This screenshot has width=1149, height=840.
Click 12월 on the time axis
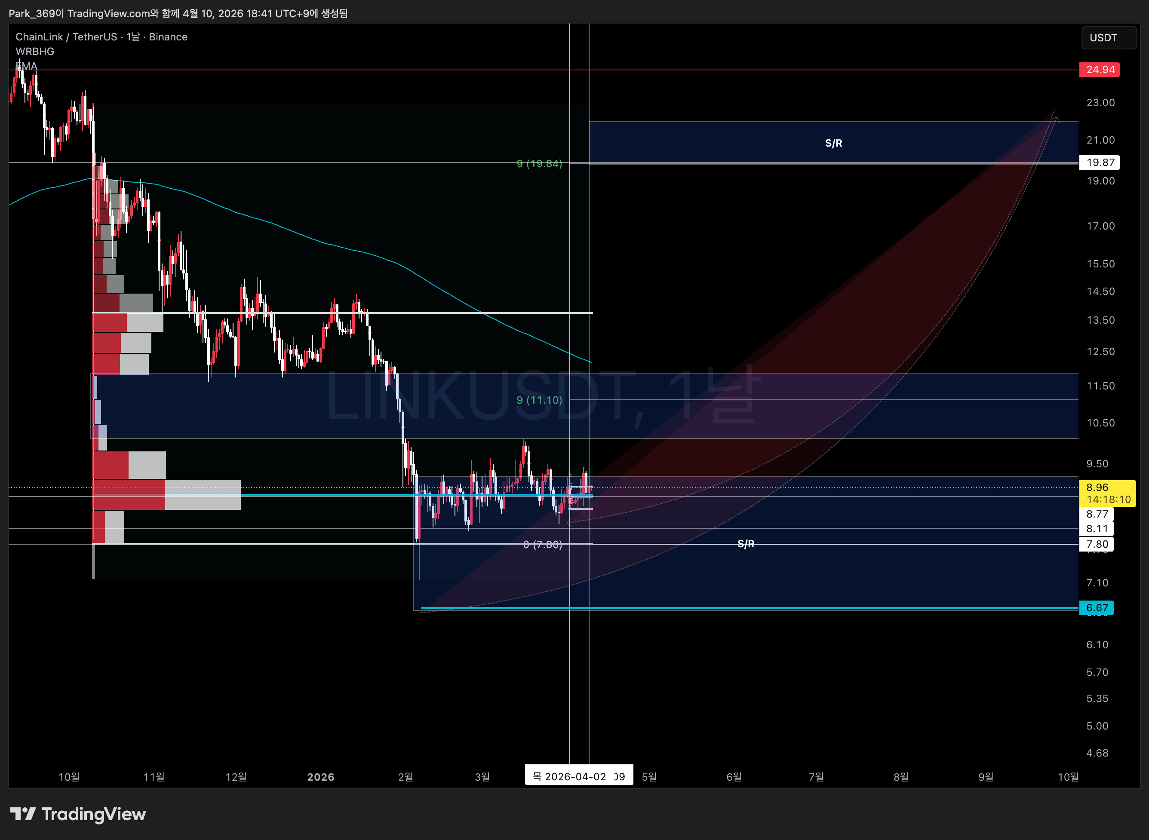pos(236,777)
